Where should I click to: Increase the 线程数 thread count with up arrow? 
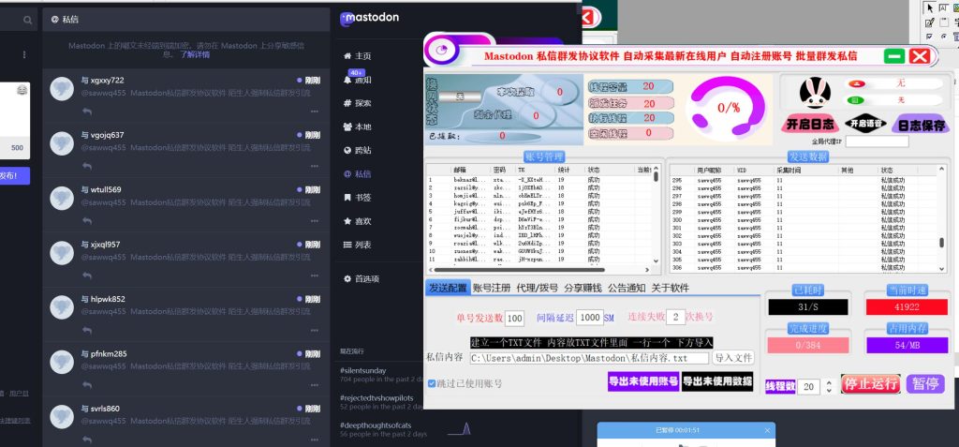(x=831, y=381)
